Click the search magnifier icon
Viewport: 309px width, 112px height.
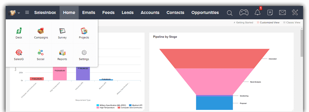229,13
